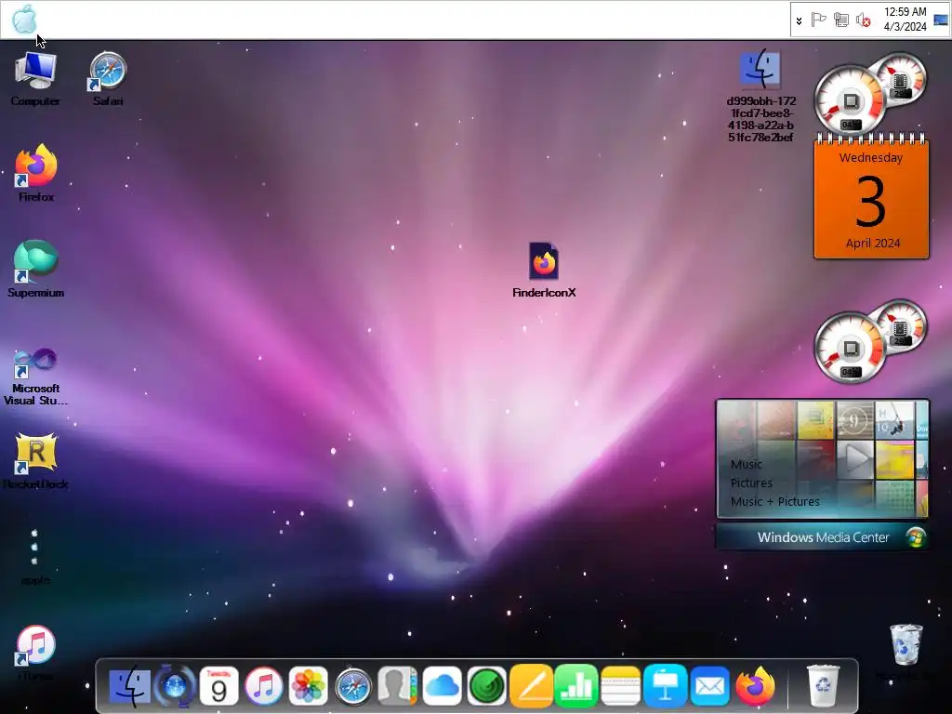
Task: Select the FinderIconX file on desktop
Action: (x=543, y=271)
